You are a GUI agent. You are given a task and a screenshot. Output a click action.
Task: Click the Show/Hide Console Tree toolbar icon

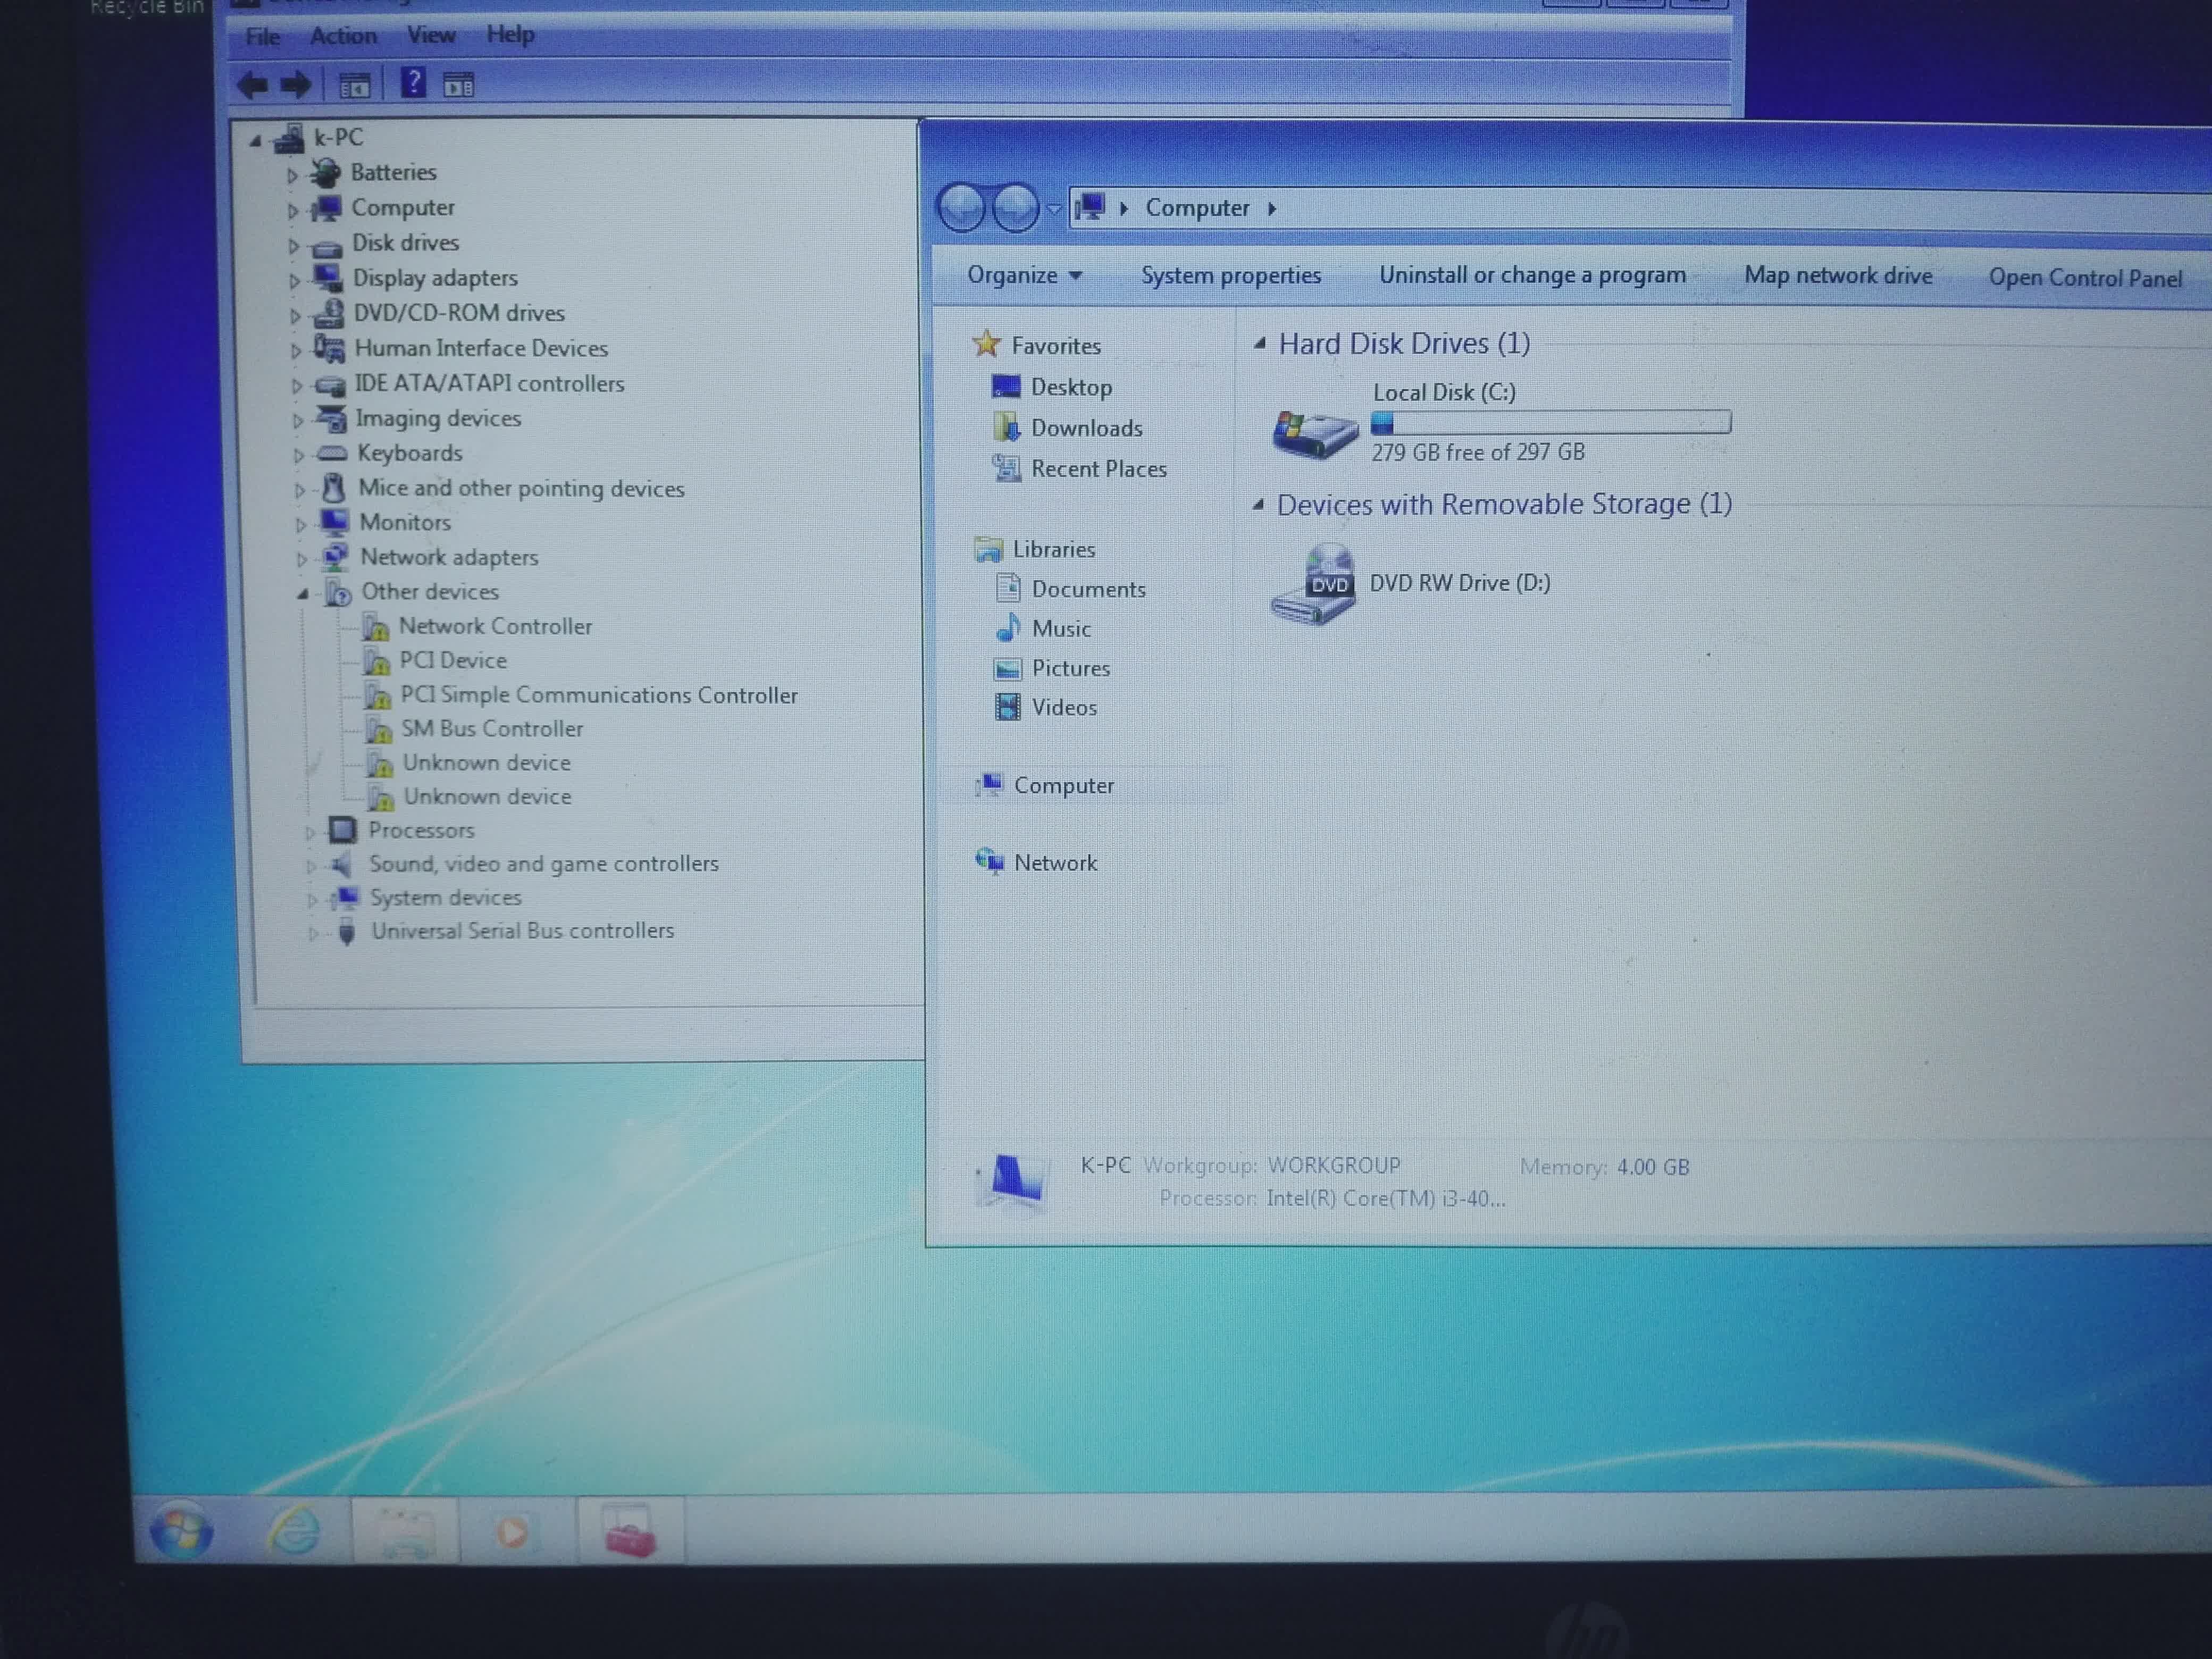pos(354,84)
